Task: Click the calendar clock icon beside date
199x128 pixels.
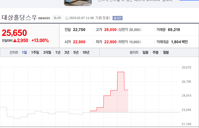Action: (67, 18)
